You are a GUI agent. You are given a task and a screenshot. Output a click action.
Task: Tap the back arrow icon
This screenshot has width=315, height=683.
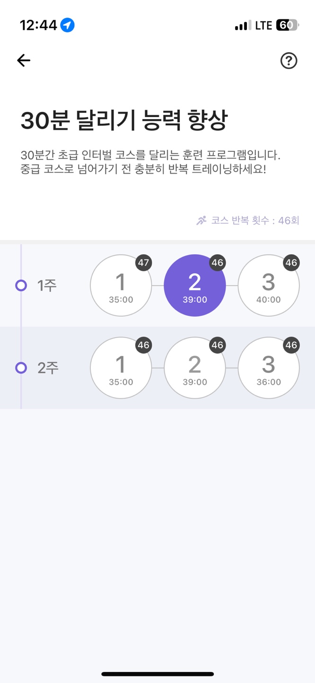[x=24, y=60]
